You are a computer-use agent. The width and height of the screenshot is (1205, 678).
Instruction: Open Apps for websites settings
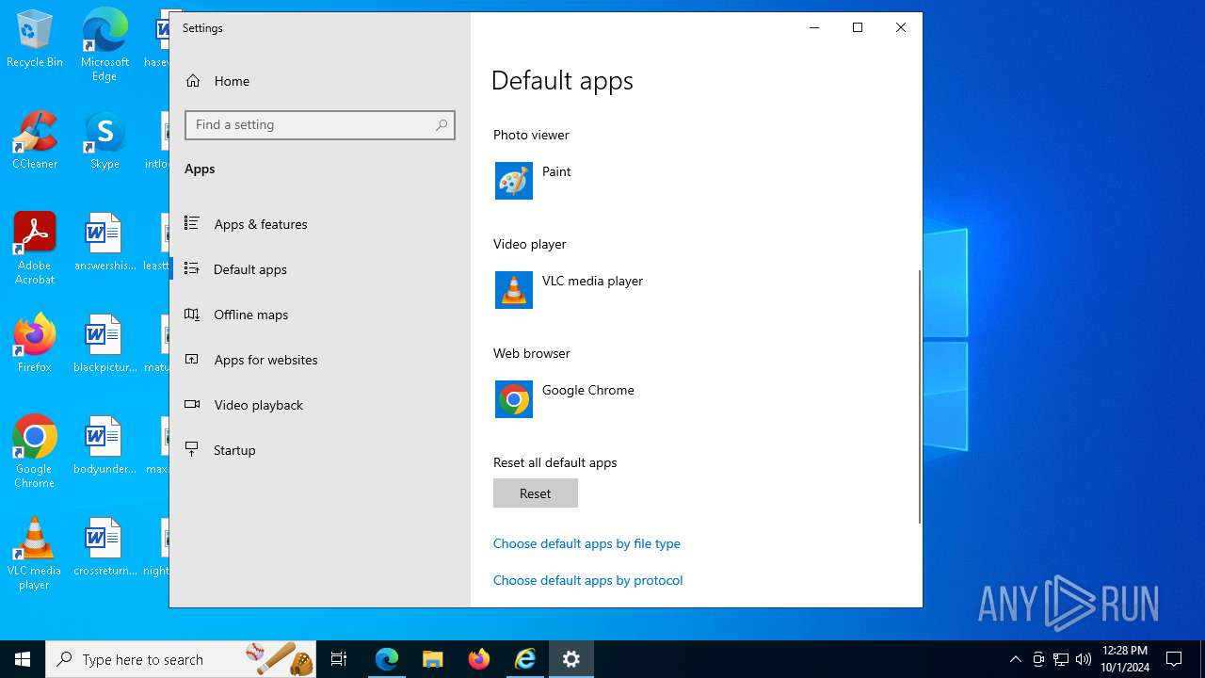[265, 360]
